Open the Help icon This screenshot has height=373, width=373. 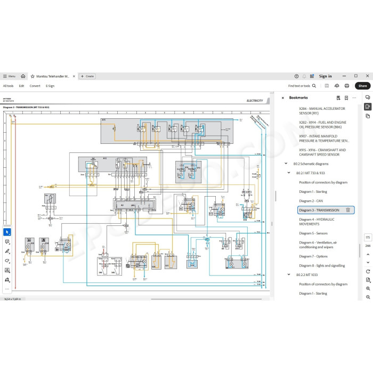(296, 76)
